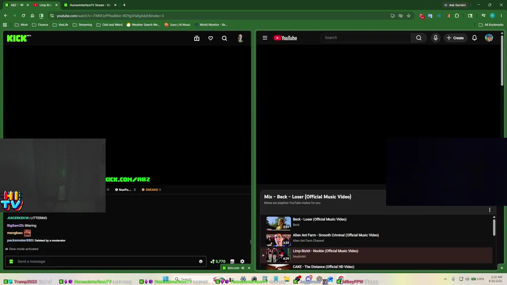Click the Ask Gemini button
The image size is (507, 285).
pyautogui.click(x=455, y=5)
